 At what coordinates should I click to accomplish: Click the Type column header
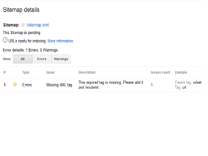(26, 73)
